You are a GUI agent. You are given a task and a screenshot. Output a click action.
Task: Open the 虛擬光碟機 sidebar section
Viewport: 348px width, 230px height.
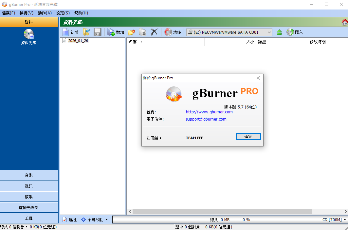(29, 207)
